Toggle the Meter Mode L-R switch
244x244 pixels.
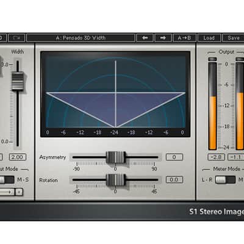[x=225, y=180]
